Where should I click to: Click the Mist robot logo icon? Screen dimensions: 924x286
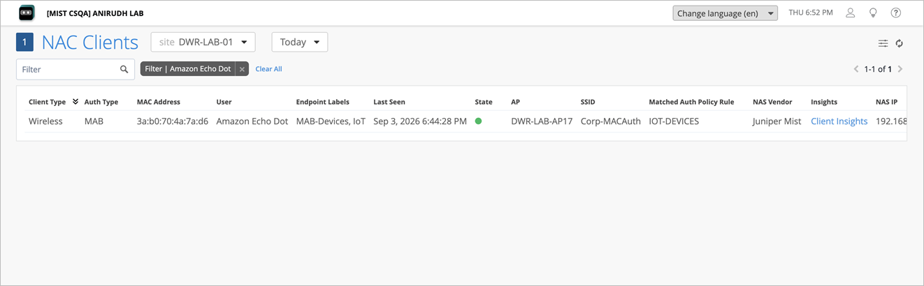(27, 13)
